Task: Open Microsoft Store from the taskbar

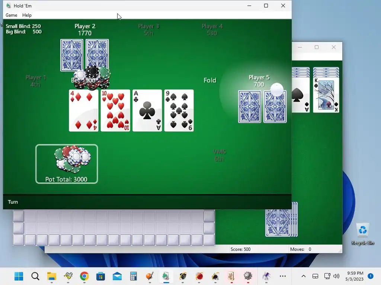Action: pos(100,276)
